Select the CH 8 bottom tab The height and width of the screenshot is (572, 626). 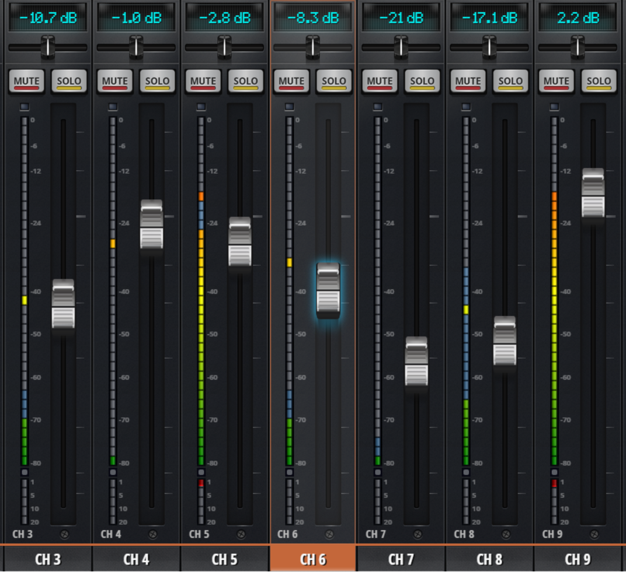pyautogui.click(x=489, y=559)
